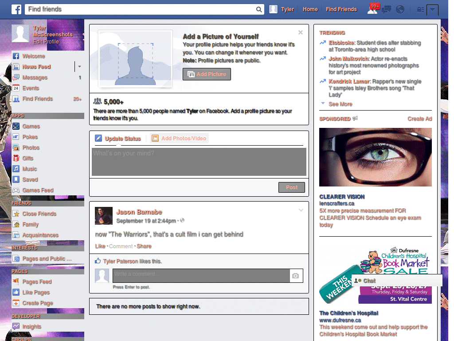Open the friend requests icon showing 99+
This screenshot has width=454, height=341.
pyautogui.click(x=372, y=9)
